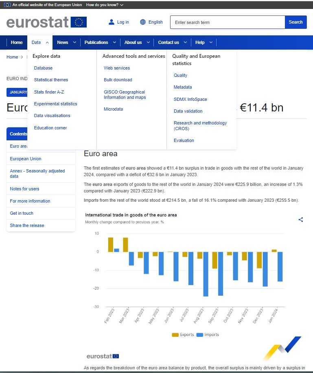Open the About us menu label

click(x=133, y=42)
